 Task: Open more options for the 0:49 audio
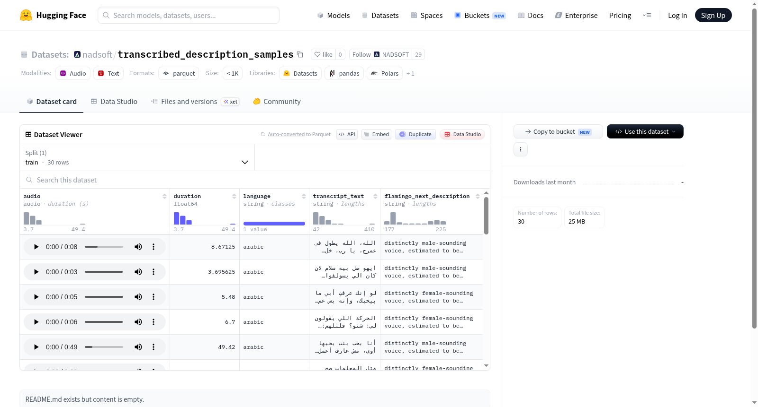click(153, 347)
